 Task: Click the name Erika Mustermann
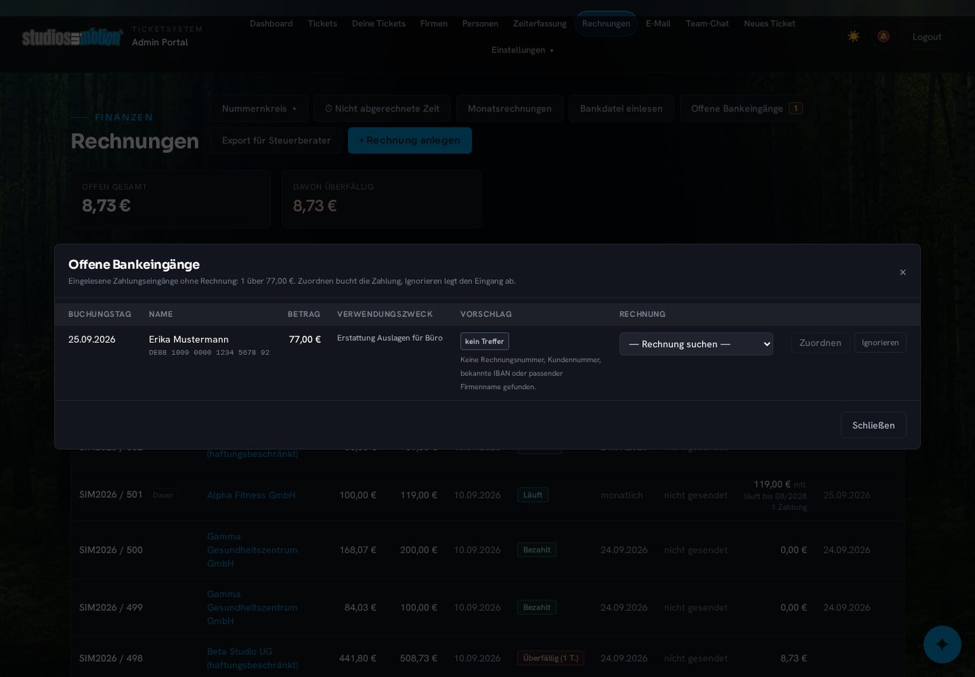(x=189, y=339)
